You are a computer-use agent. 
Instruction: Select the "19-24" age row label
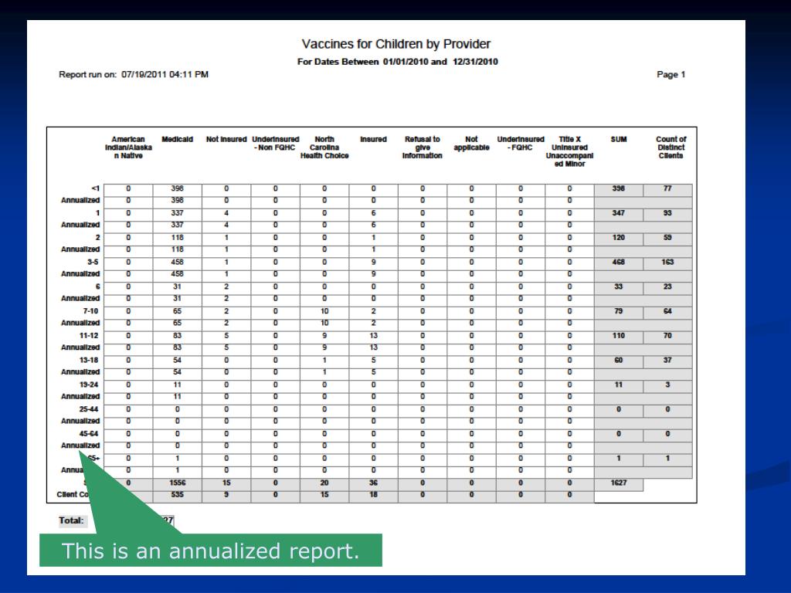89,385
